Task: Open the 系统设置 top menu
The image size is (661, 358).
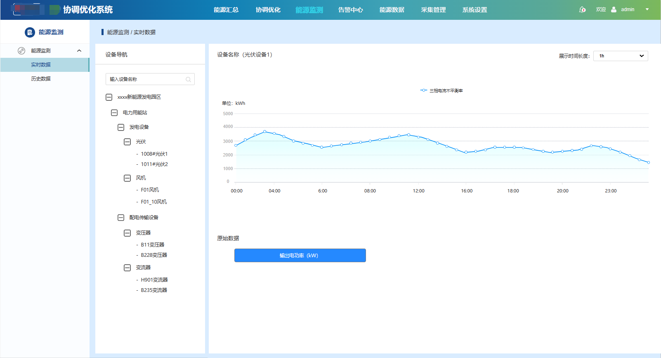Action: pyautogui.click(x=475, y=10)
